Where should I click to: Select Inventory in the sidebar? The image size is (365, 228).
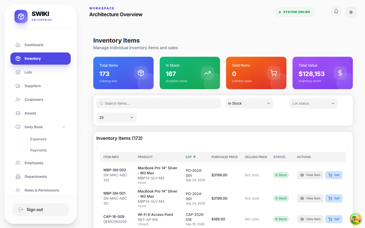41,59
